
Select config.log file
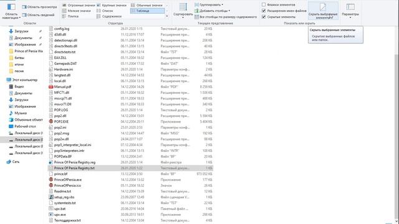pos(62,29)
